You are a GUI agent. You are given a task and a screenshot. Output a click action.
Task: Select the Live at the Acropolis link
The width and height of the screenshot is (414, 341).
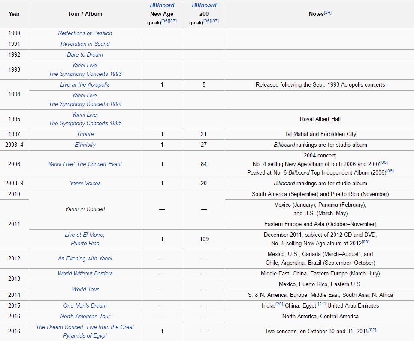[x=85, y=84]
